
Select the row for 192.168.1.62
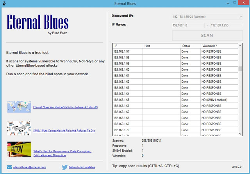[x=175, y=82]
